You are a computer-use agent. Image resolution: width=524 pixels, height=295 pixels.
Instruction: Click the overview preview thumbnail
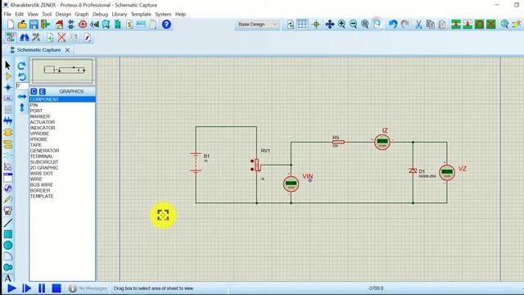coord(62,71)
